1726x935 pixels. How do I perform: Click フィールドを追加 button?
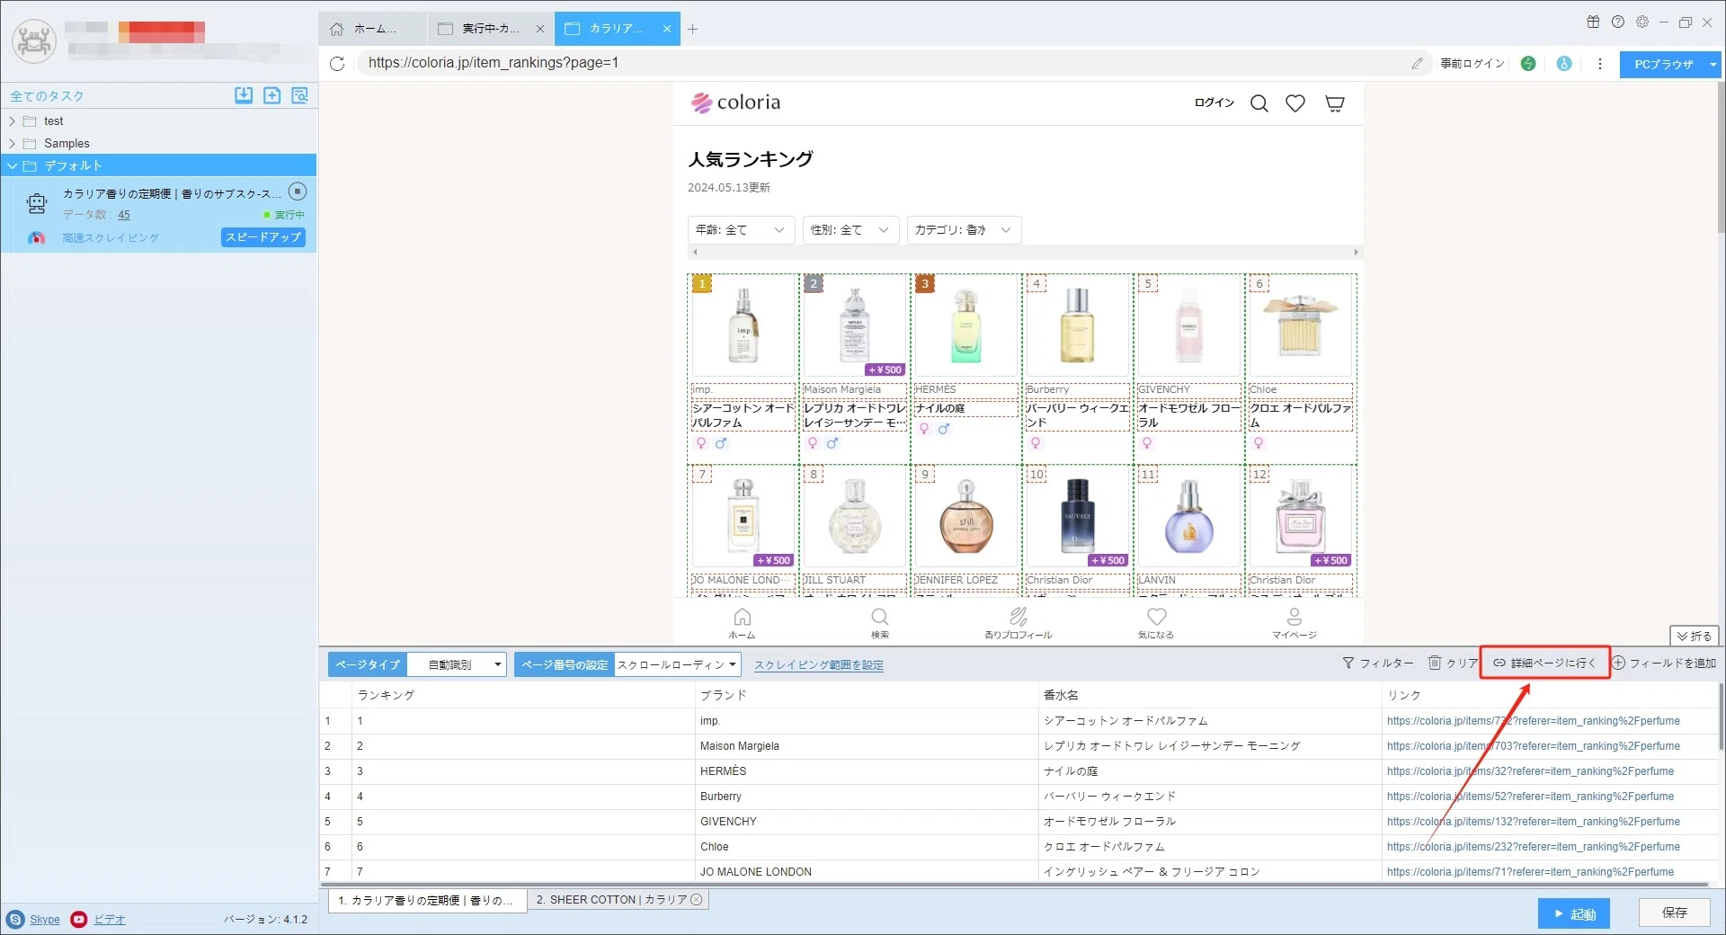(x=1664, y=663)
